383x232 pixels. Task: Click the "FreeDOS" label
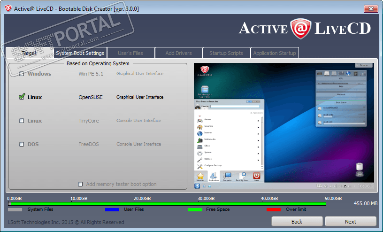(89, 144)
